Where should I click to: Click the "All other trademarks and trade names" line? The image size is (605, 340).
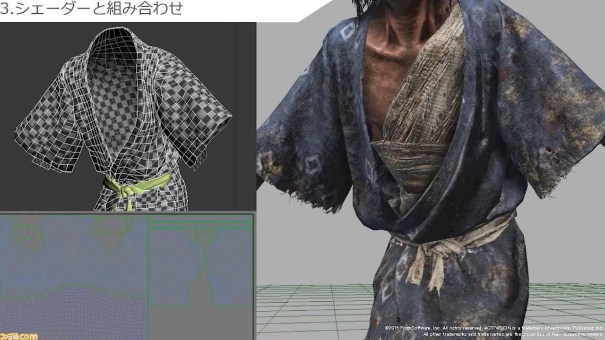click(514, 334)
